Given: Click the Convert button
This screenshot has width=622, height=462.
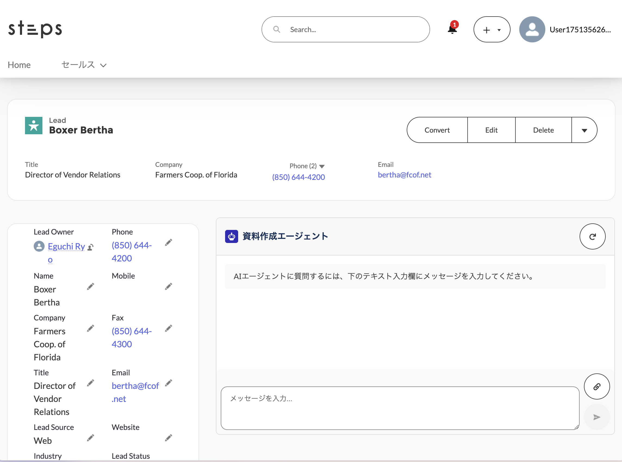Looking at the screenshot, I should [x=437, y=130].
